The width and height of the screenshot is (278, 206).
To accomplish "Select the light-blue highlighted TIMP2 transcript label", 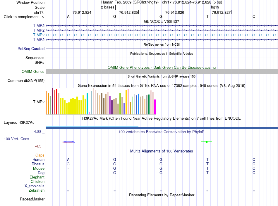I will coord(39,35).
